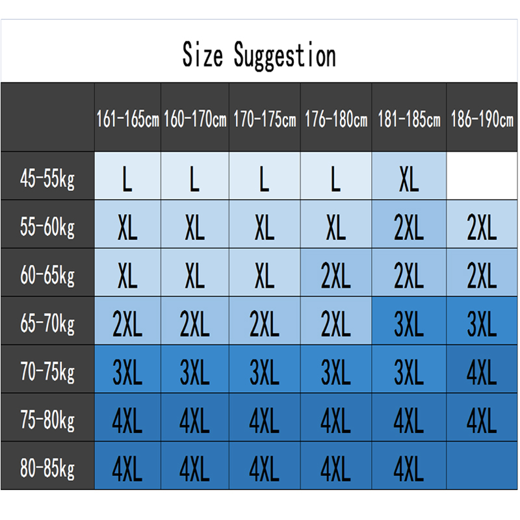Click the 65-70kg weight row label
520x520 pixels.
47,323
